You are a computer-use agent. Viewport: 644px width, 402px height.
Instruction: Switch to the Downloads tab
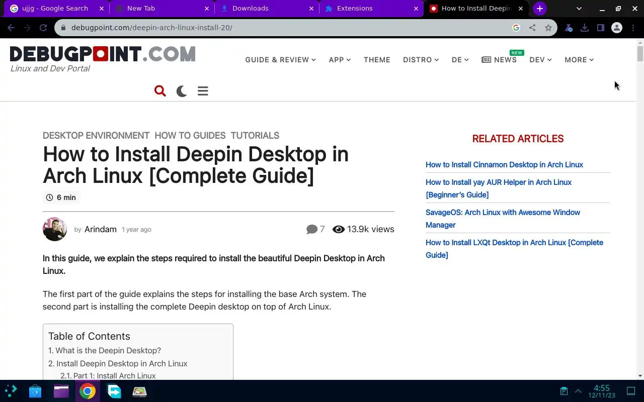point(267,9)
